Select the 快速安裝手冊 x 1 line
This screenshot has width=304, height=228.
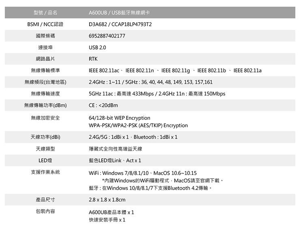(107, 220)
